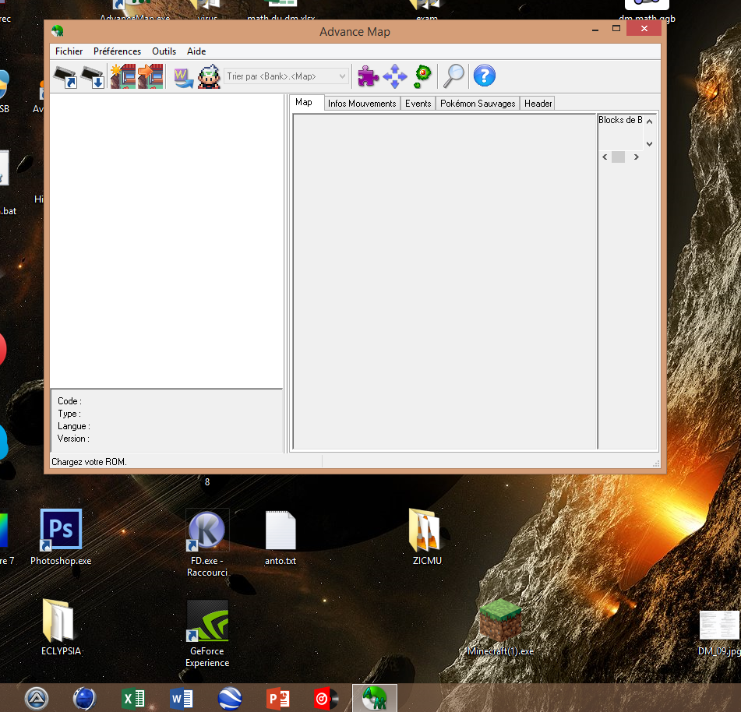The image size is (741, 712).
Task: Click the W world map icon
Action: point(183,76)
